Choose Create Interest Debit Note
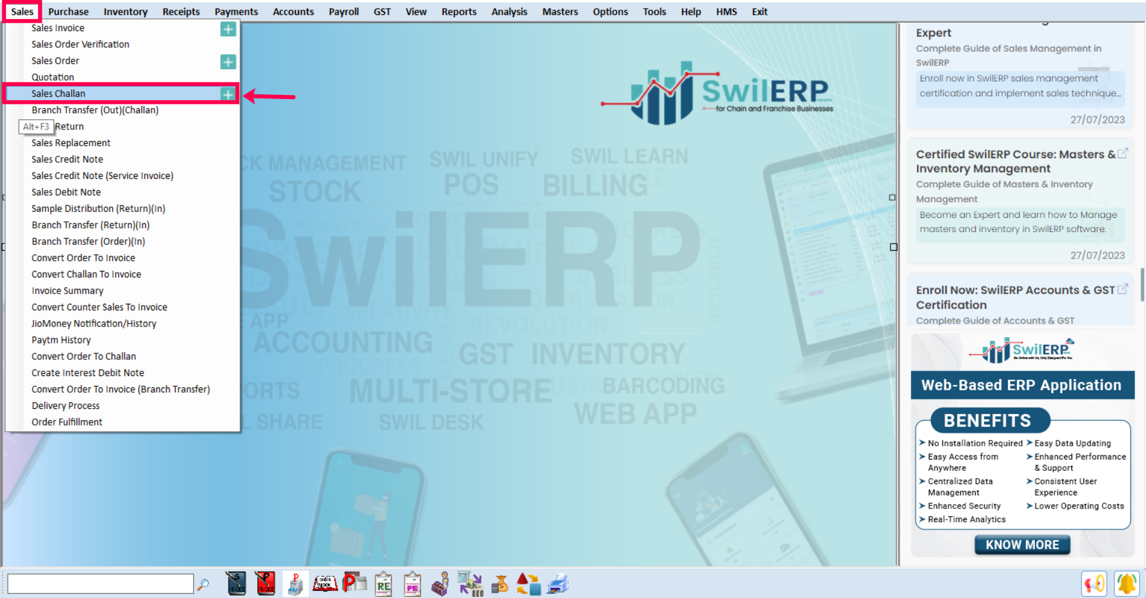Screen dimensions: 1146x598 (x=122, y=372)
